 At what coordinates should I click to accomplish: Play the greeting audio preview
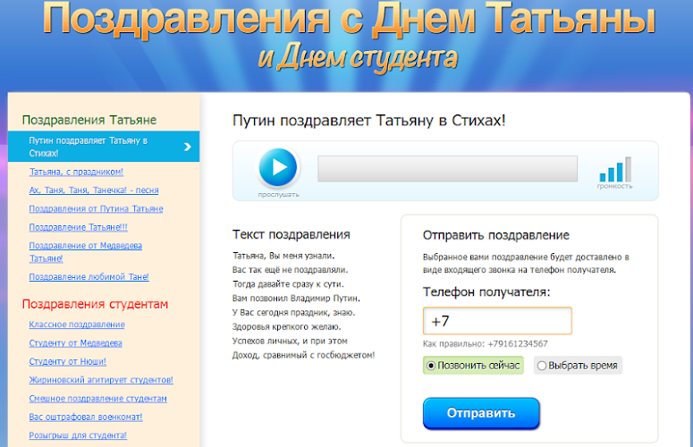tap(278, 167)
